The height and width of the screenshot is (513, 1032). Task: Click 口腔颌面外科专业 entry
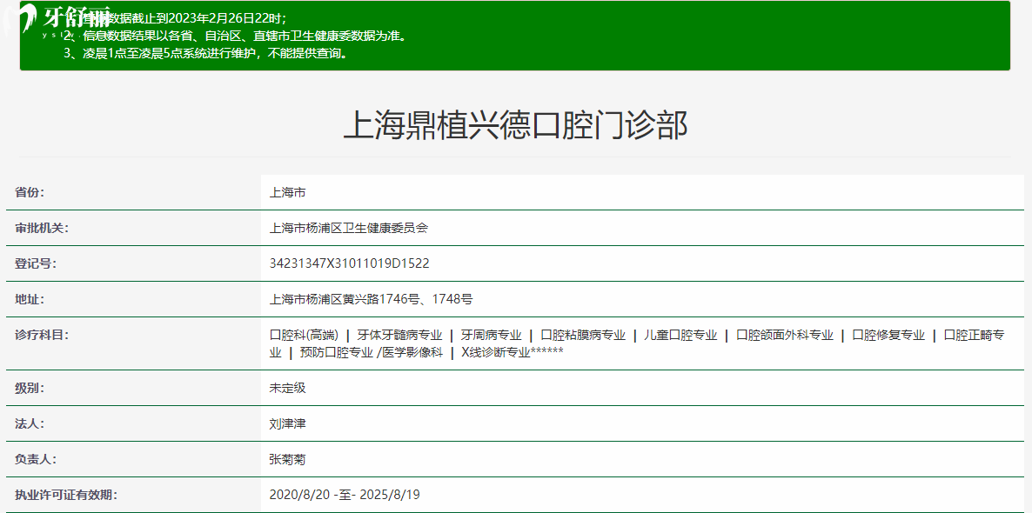pos(785,335)
